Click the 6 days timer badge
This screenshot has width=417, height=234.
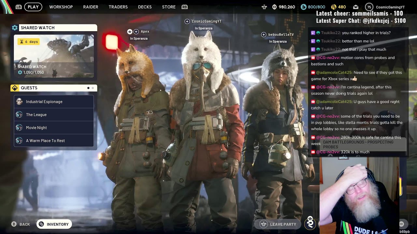pyautogui.click(x=29, y=42)
